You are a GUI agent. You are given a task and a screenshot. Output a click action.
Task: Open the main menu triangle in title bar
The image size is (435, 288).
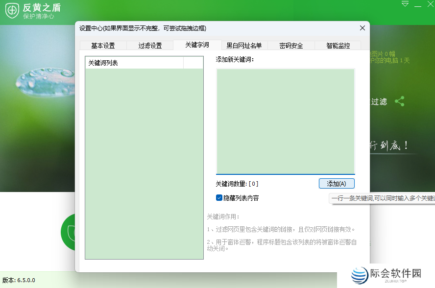[405, 4]
